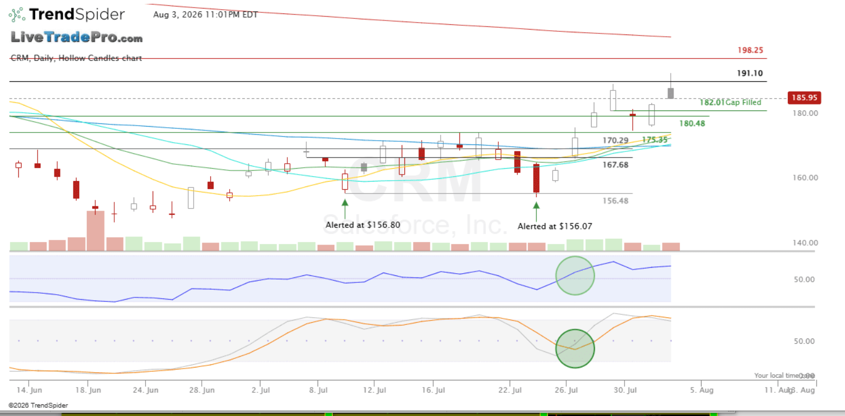This screenshot has height=416, width=845.
Task: Select the 12. Jul date axis label
Action: click(375, 390)
